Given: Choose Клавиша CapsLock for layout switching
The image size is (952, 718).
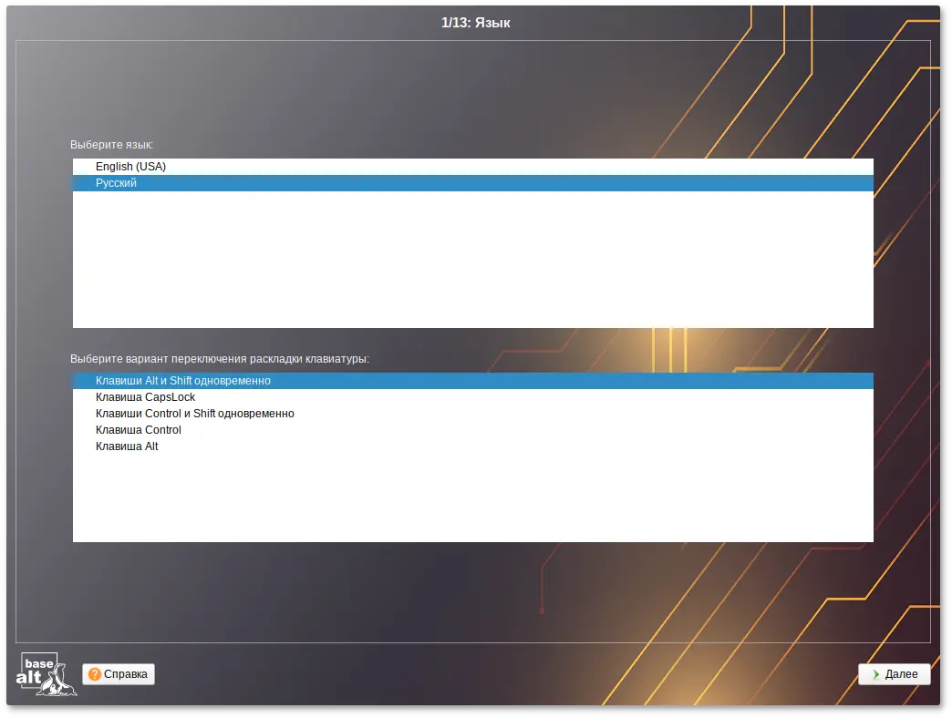Looking at the screenshot, I should [x=145, y=397].
